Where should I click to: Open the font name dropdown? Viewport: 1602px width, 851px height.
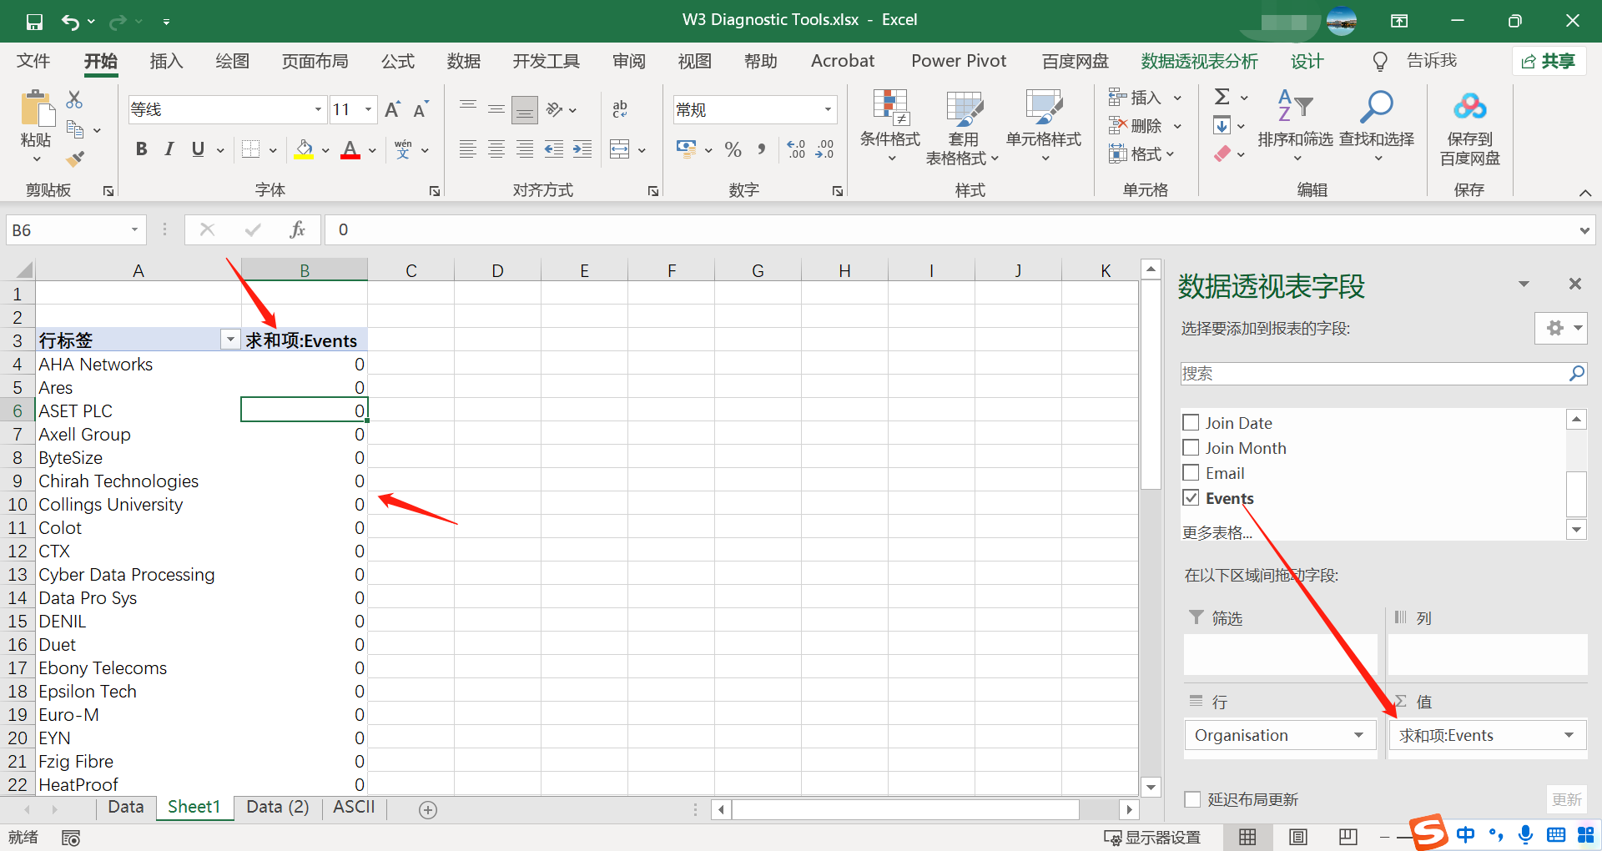coord(318,109)
